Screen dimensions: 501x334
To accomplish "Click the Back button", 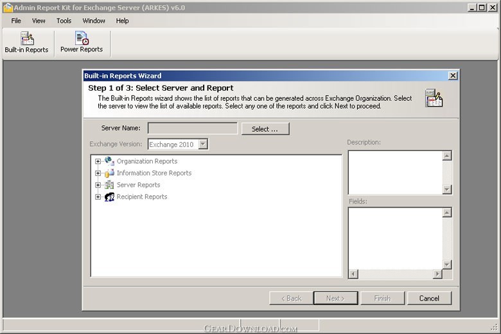I will [x=291, y=298].
